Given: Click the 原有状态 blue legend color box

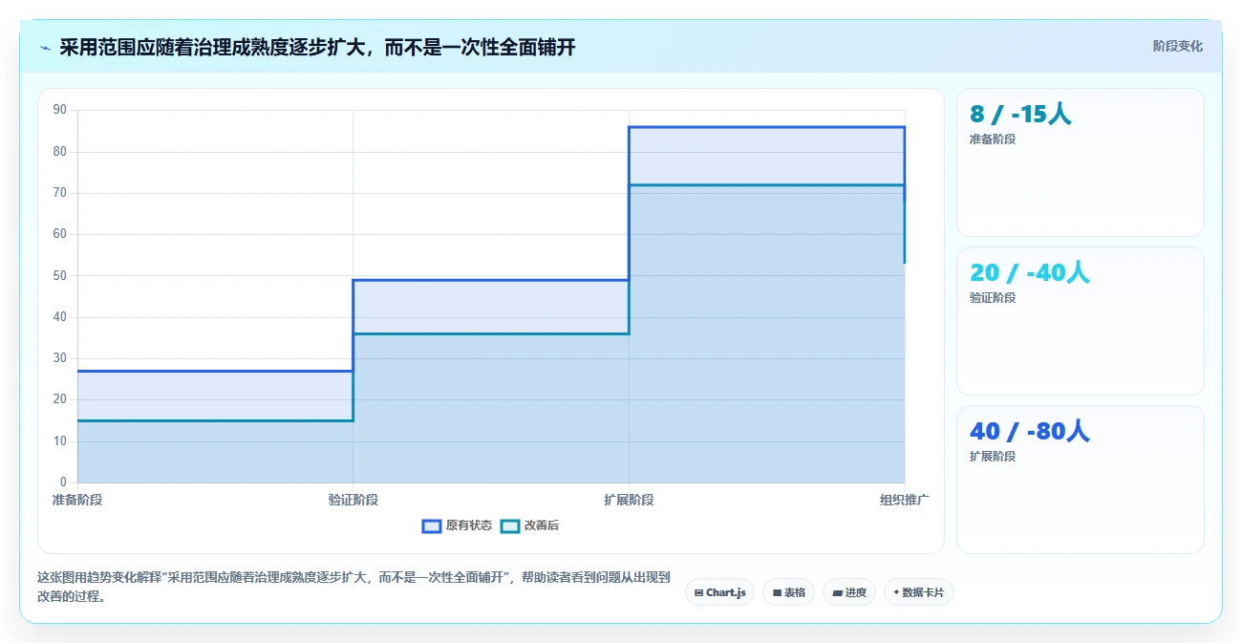Looking at the screenshot, I should 432,525.
